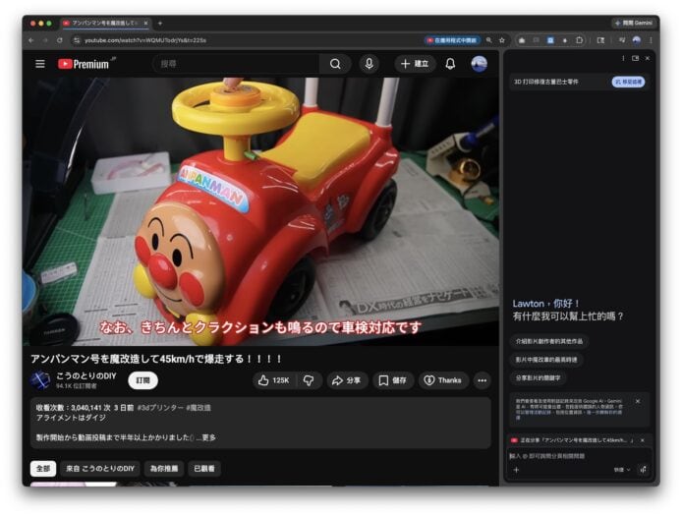Open Chrome three-dot menu
The height and width of the screenshot is (516, 682).
[651, 40]
